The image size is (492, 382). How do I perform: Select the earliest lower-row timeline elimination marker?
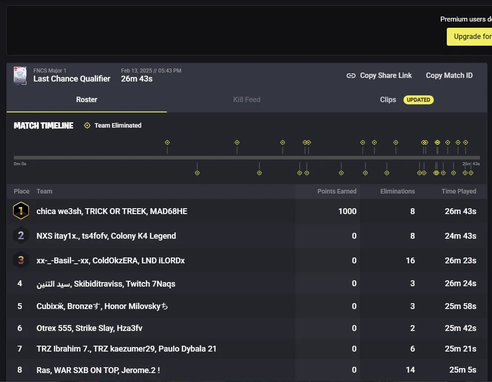click(x=197, y=173)
